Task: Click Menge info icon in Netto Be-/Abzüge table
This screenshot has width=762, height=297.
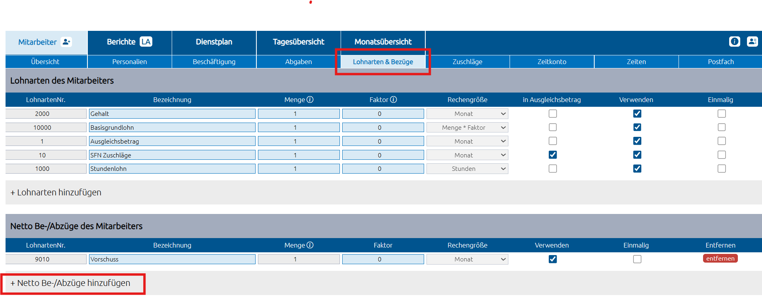Action: click(310, 245)
